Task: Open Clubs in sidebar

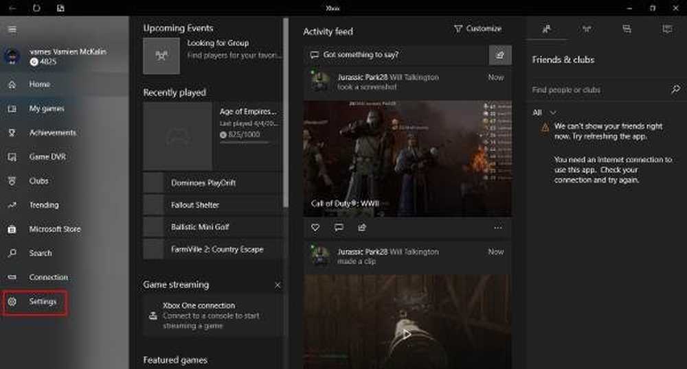Action: [65, 180]
